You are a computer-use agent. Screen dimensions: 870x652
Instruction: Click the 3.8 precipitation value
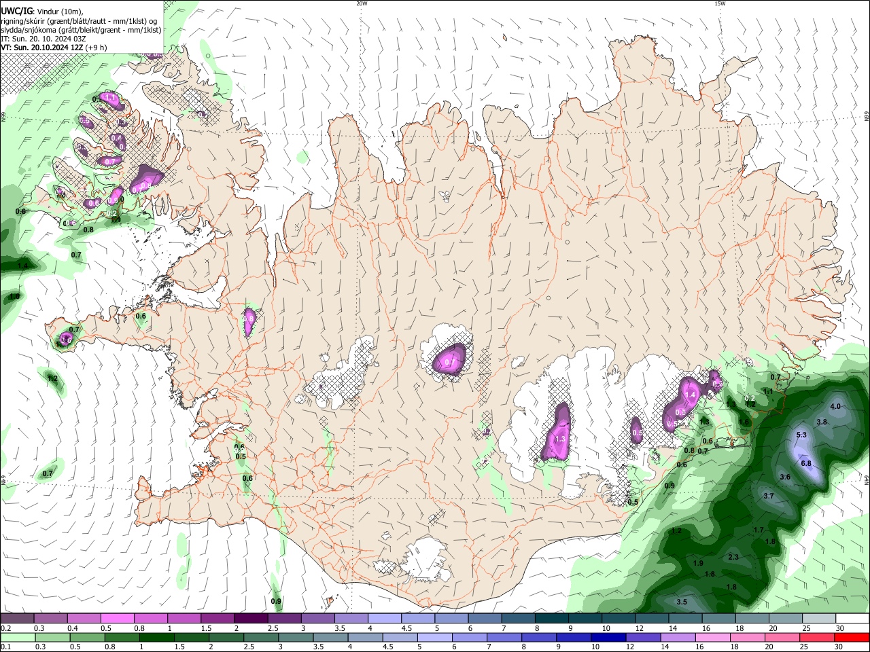[x=822, y=422]
